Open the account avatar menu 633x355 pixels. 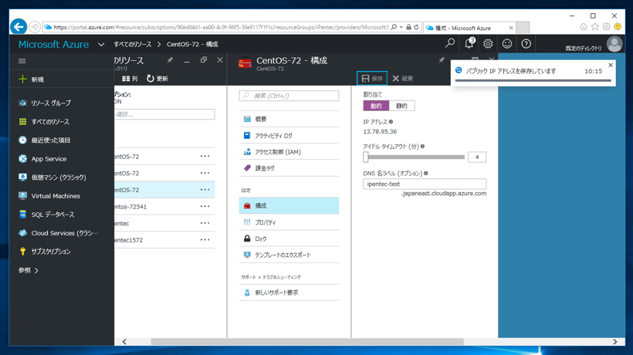[614, 44]
